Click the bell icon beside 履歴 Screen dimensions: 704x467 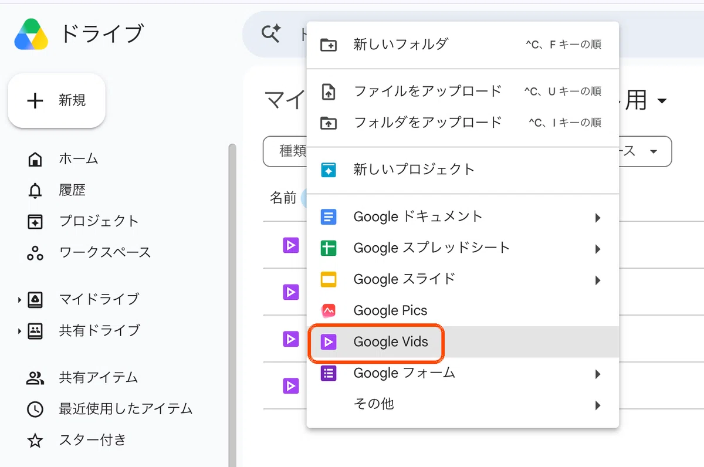click(x=35, y=191)
